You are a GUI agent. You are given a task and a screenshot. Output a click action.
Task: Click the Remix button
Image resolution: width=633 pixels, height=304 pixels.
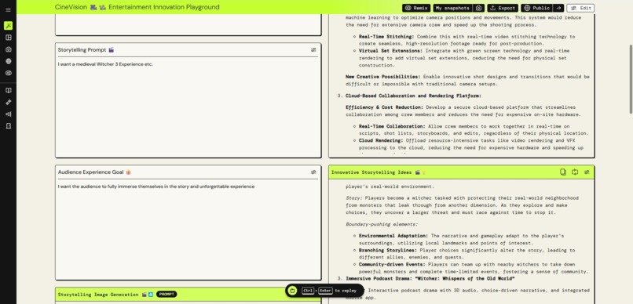[416, 8]
